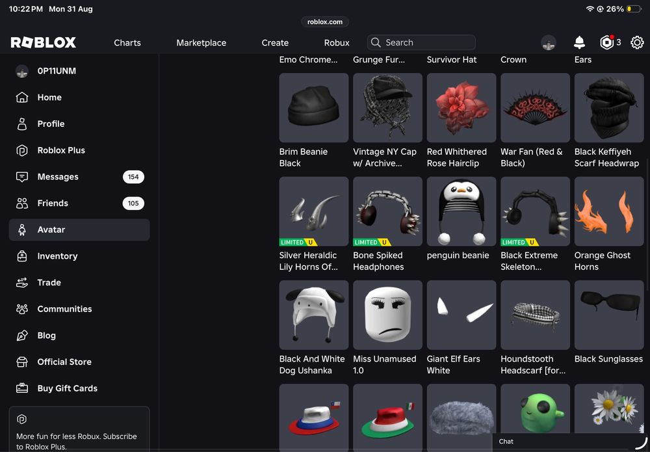Viewport: 650px width, 452px height.
Task: Open the notifications bell
Action: tap(579, 42)
